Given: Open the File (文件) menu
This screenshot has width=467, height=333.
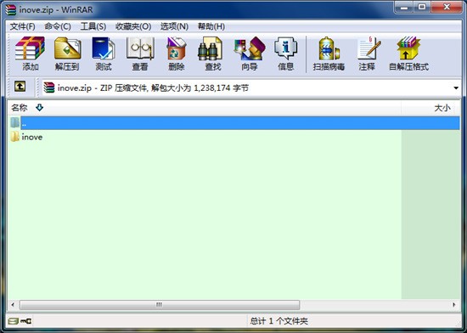Looking at the screenshot, I should pos(22,26).
